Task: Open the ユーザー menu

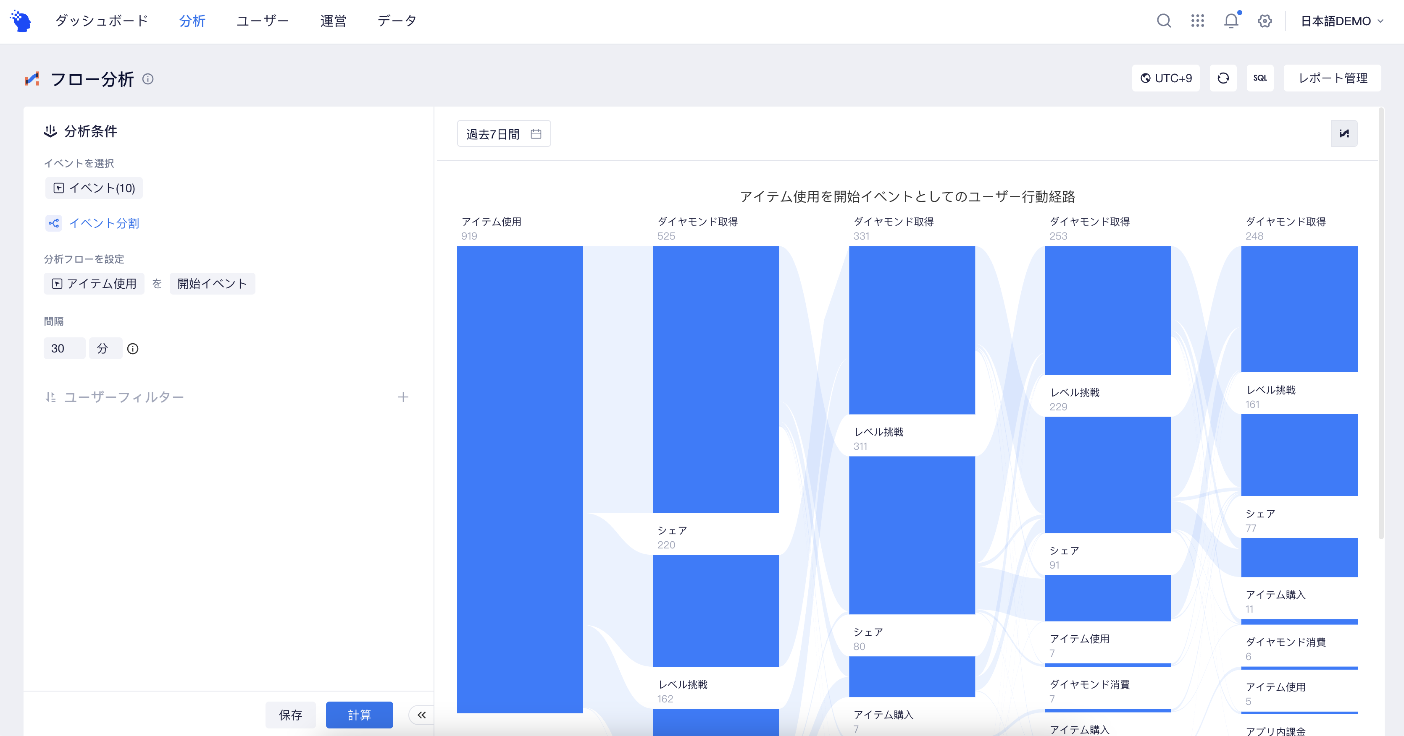Action: tap(263, 21)
